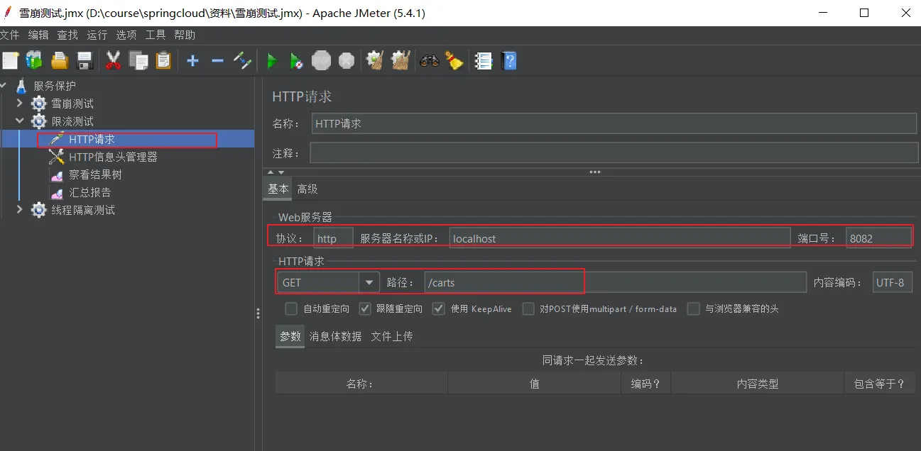Click the 内容编码 field showing UTF-8
The image size is (921, 451).
click(893, 282)
